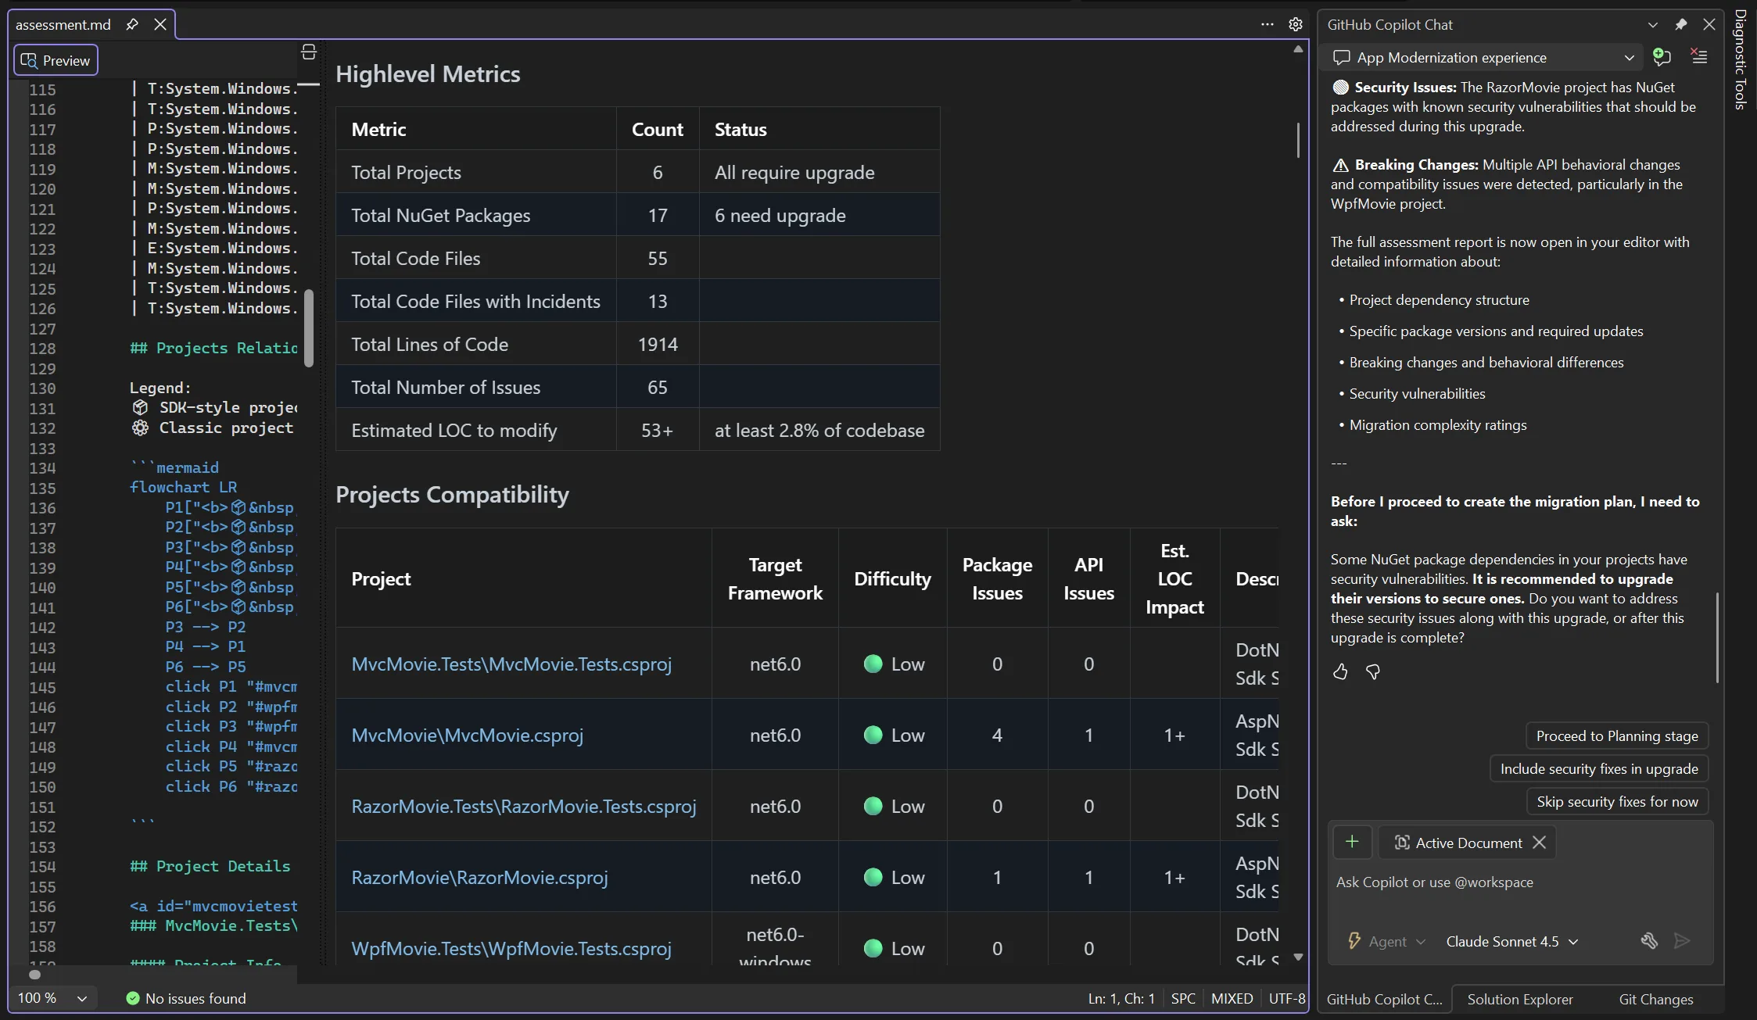This screenshot has width=1757, height=1020.
Task: Open the Agent mode dropdown
Action: 1387,942
